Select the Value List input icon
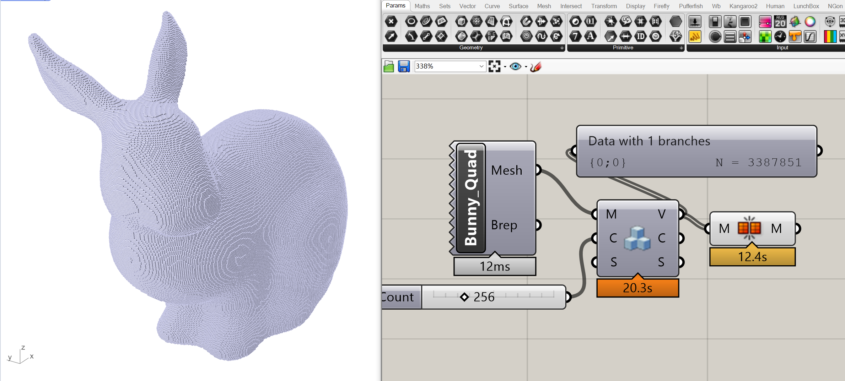This screenshot has height=381, width=845. (730, 36)
